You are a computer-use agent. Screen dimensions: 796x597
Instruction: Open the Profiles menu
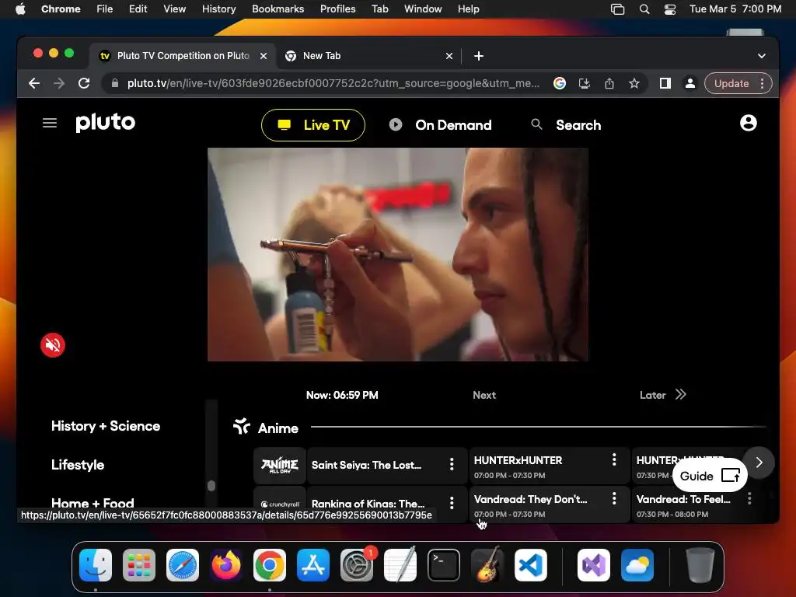[x=337, y=9]
